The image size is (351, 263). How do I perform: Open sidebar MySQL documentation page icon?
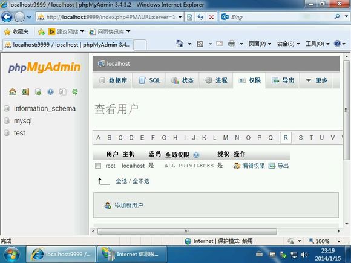63,92
